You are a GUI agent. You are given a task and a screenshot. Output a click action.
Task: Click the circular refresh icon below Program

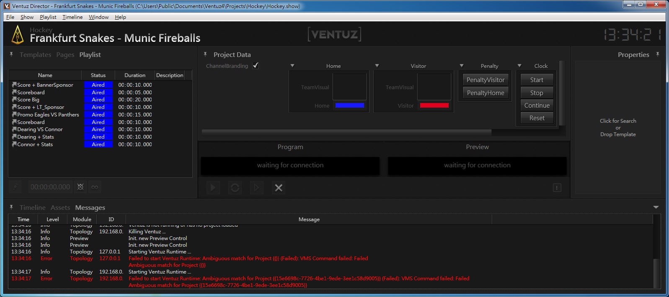tap(235, 188)
